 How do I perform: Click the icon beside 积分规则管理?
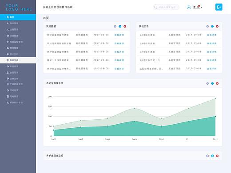(8, 102)
